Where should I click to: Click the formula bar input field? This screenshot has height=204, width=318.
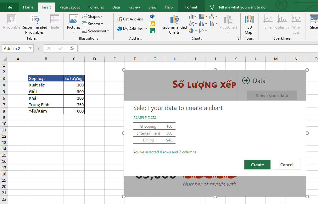click(195, 48)
